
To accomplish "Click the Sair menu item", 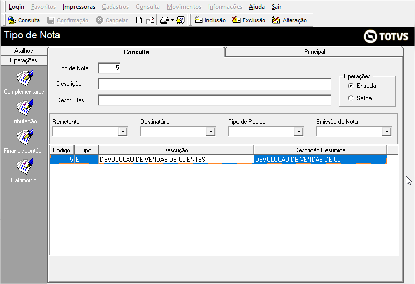I will [276, 7].
